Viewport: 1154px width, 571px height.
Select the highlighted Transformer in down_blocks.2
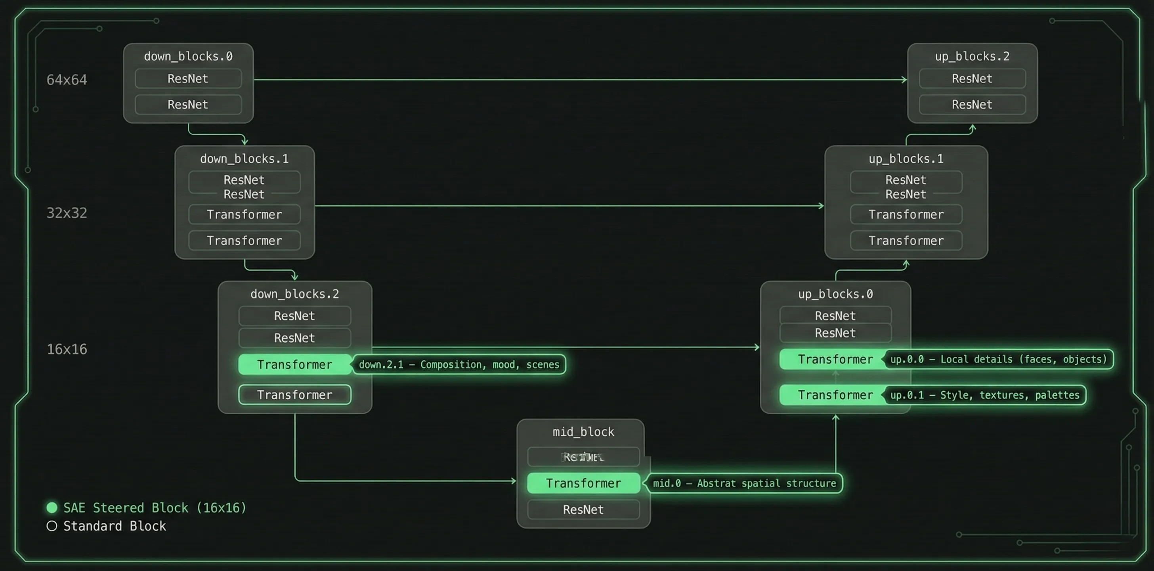click(294, 364)
